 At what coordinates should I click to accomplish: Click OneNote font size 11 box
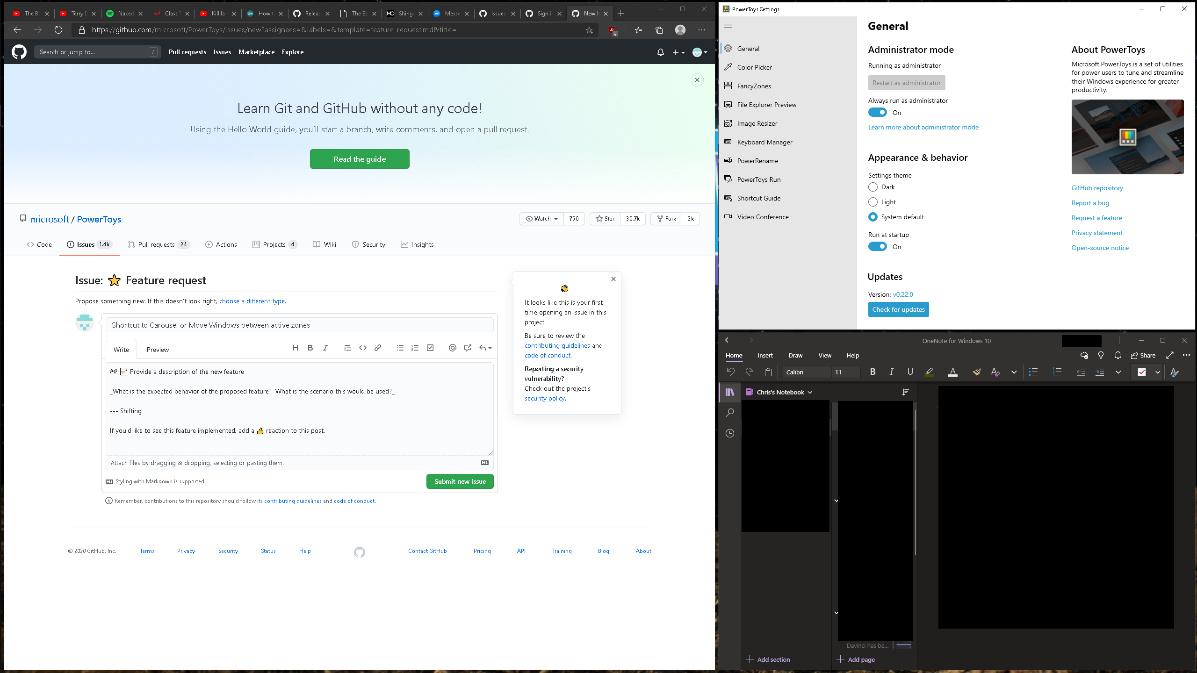pos(845,372)
